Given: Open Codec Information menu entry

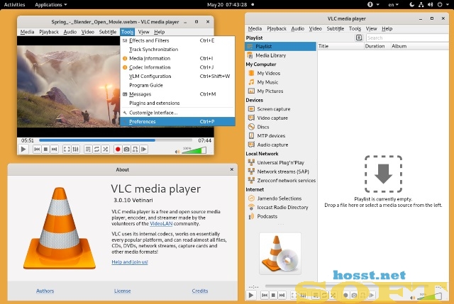Looking at the screenshot, I should [177, 67].
